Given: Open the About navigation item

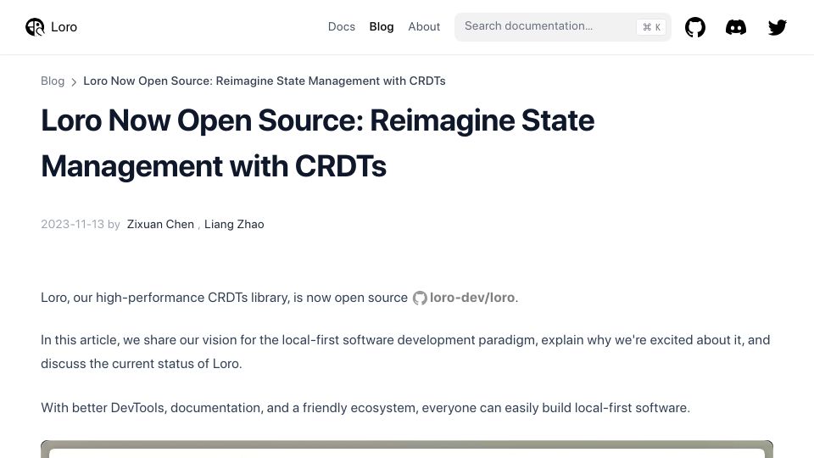Looking at the screenshot, I should (x=424, y=26).
